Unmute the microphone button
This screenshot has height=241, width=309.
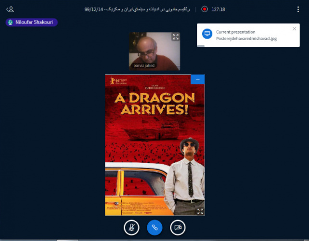coord(131,227)
